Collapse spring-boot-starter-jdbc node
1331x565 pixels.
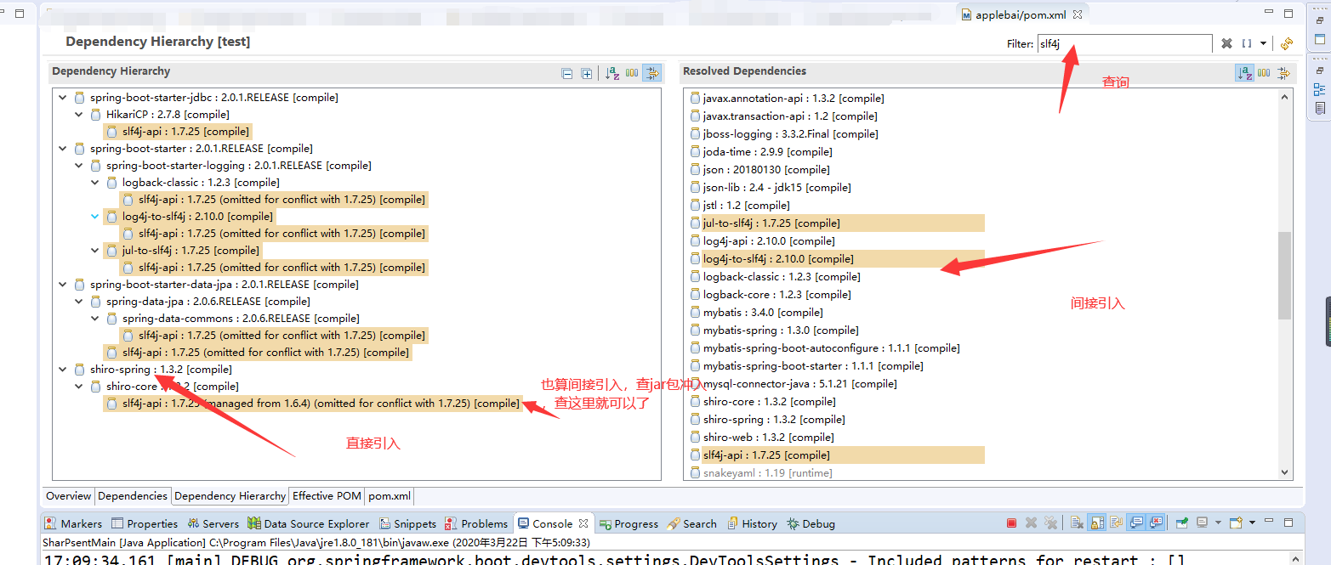pos(62,98)
